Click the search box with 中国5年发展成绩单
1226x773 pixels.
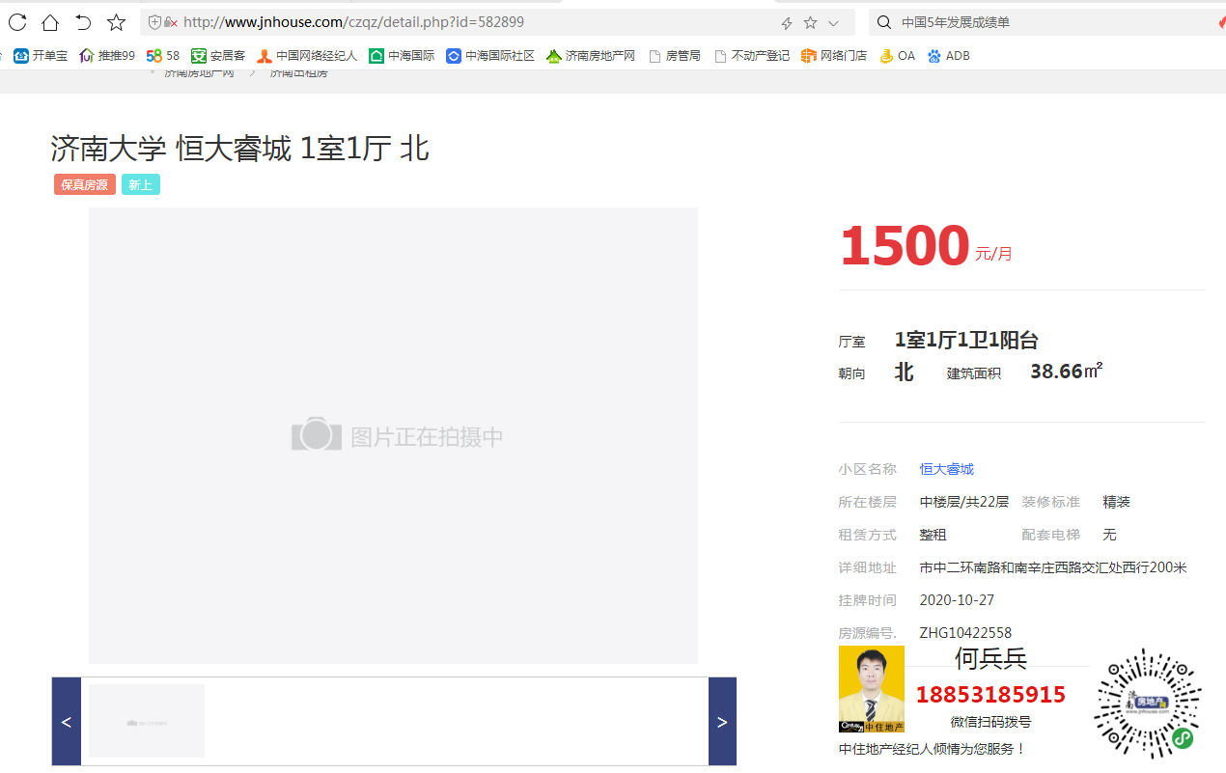(x=1052, y=22)
